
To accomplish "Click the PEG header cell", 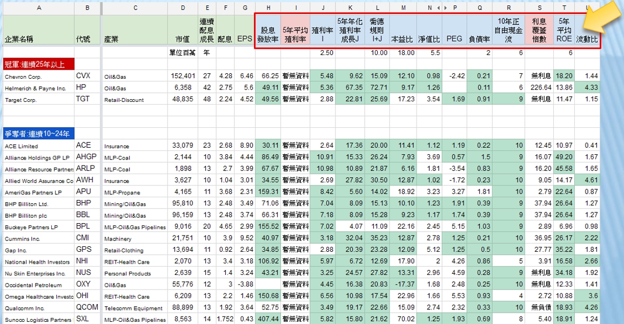I will (454, 30).
